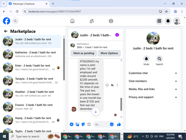This screenshot has height=140, width=186.
Task: Expand Media, files and links section
Action: point(153,89)
